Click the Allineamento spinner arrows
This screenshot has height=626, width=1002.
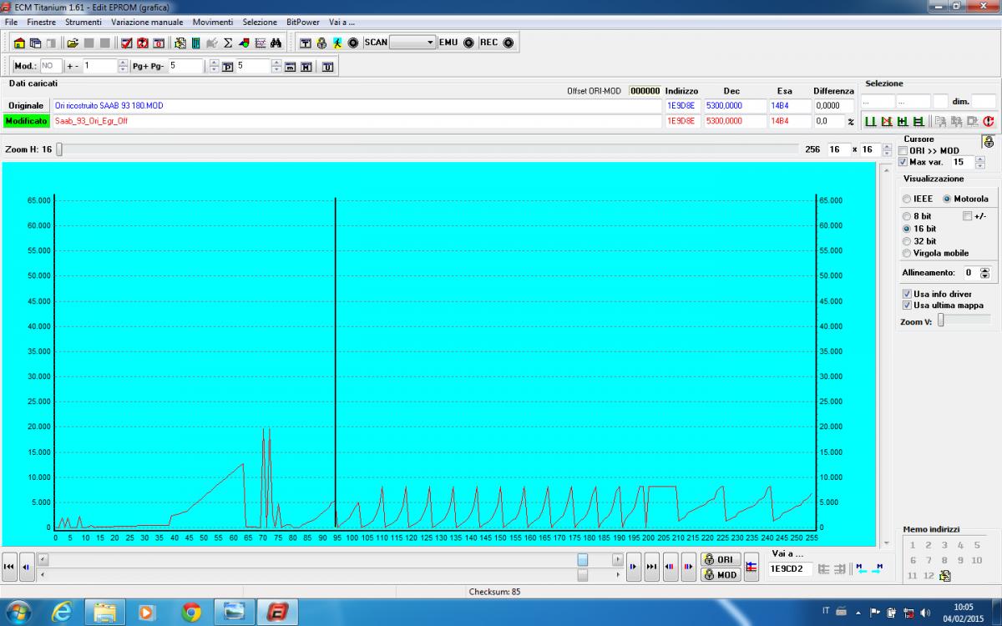[x=984, y=273]
